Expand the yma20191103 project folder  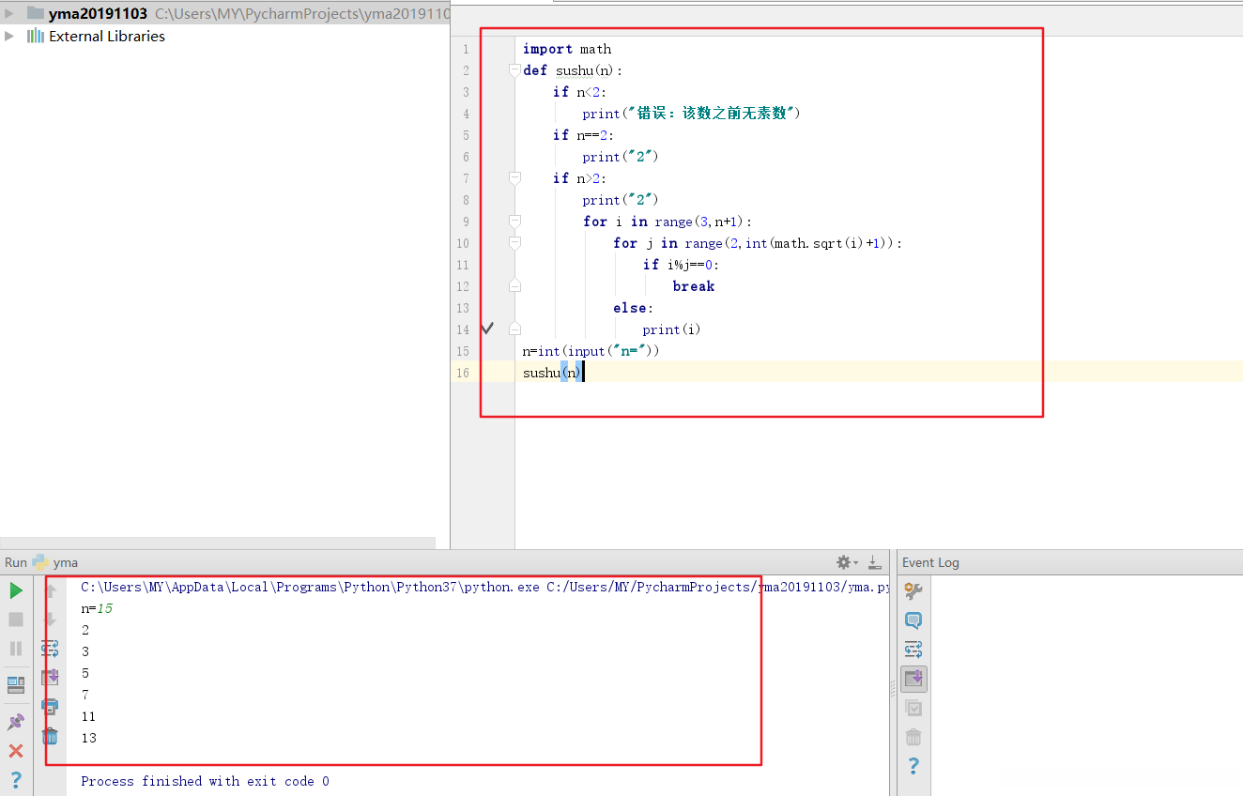pyautogui.click(x=9, y=13)
